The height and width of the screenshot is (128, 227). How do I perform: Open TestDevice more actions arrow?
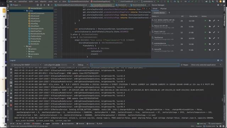pos(218,38)
